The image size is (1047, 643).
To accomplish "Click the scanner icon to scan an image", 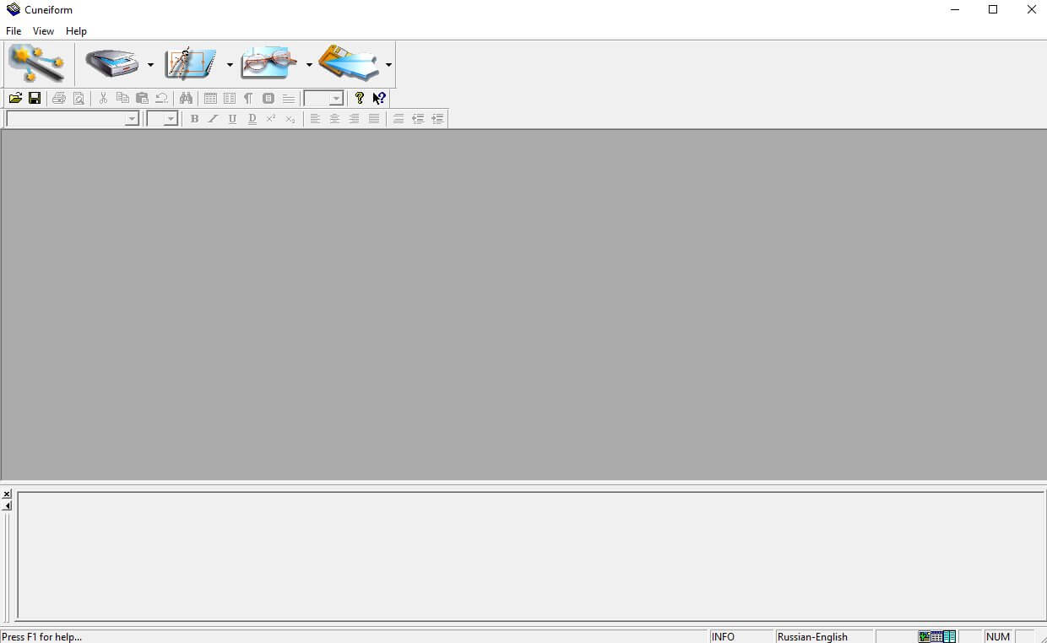I will [111, 63].
